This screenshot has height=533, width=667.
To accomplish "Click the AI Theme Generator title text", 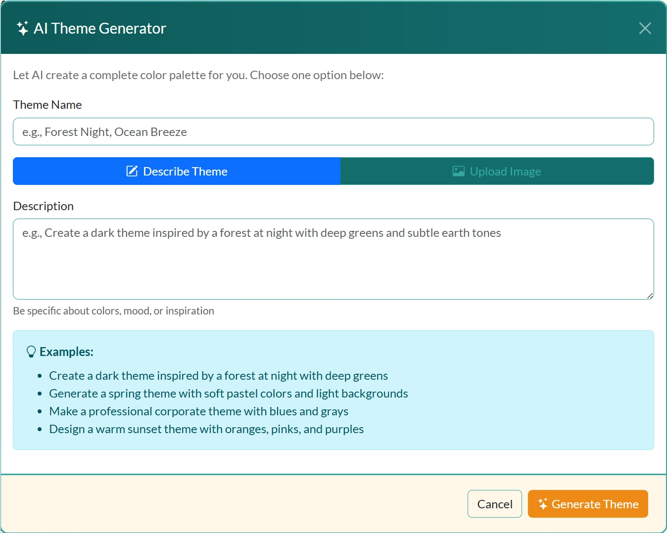I will (x=99, y=28).
